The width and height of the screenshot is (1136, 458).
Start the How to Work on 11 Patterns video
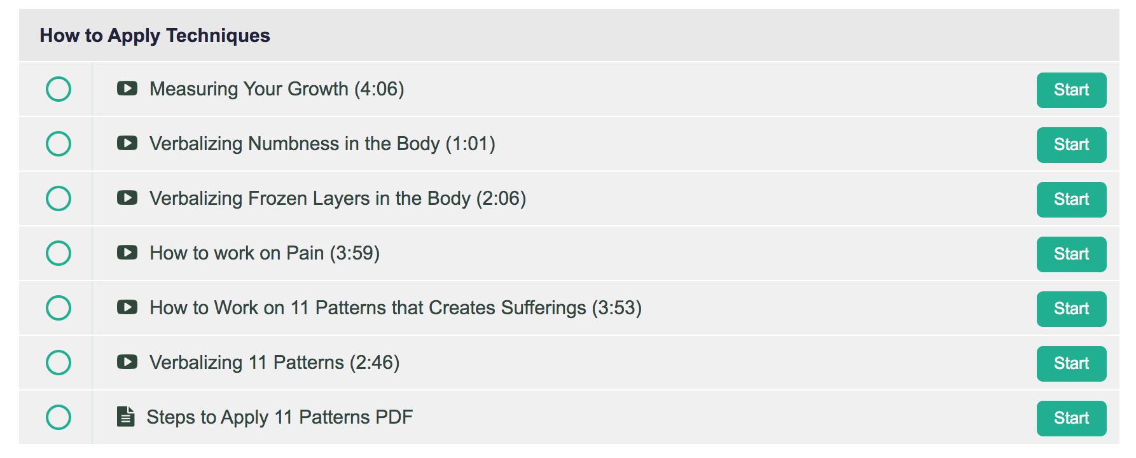click(x=1071, y=309)
